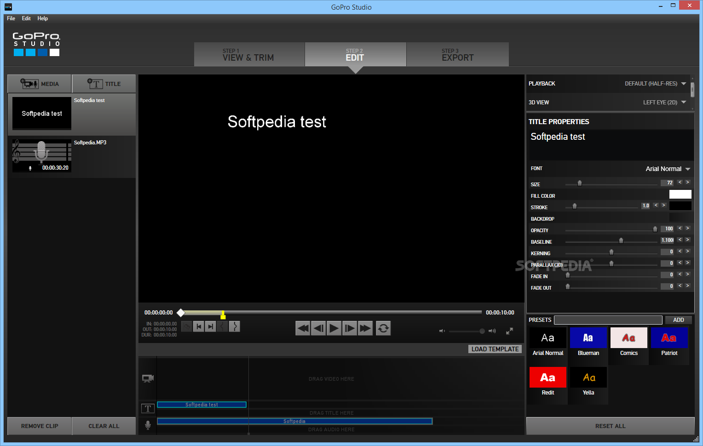This screenshot has width=703, height=446.
Task: Click the title text edit field
Action: (x=611, y=144)
